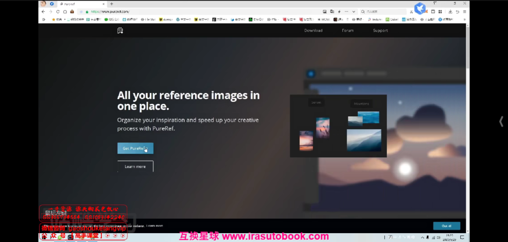Click the sunset beach thumbnail in PureRef preview
Image resolution: width=508 pixels, height=242 pixels.
coord(306,141)
